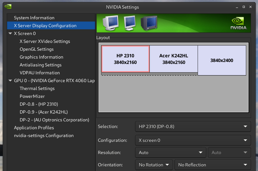Screen dimensions: 258x171
Task: Close the NVIDIA Settings window
Action: (x=251, y=7)
